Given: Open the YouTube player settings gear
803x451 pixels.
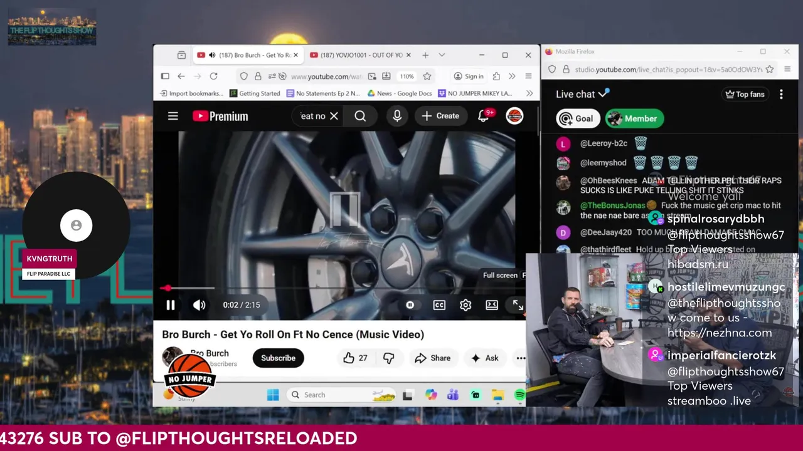Looking at the screenshot, I should (465, 305).
